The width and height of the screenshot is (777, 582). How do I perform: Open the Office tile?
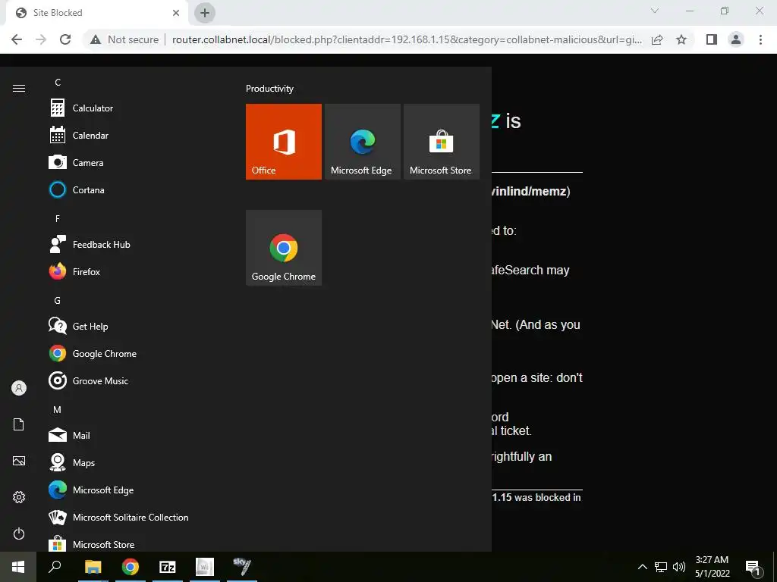point(284,142)
